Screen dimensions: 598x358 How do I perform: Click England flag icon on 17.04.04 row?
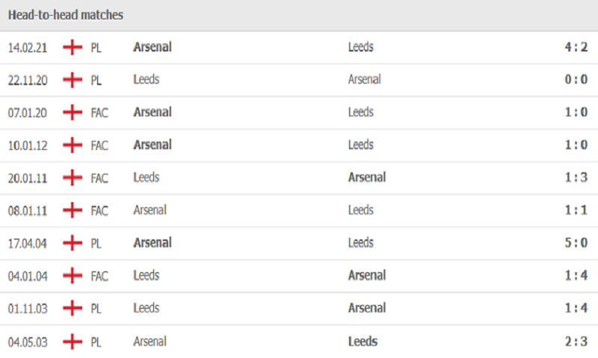73,243
